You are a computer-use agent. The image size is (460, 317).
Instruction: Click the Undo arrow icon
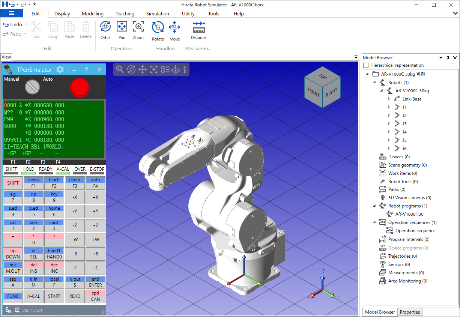6,24
